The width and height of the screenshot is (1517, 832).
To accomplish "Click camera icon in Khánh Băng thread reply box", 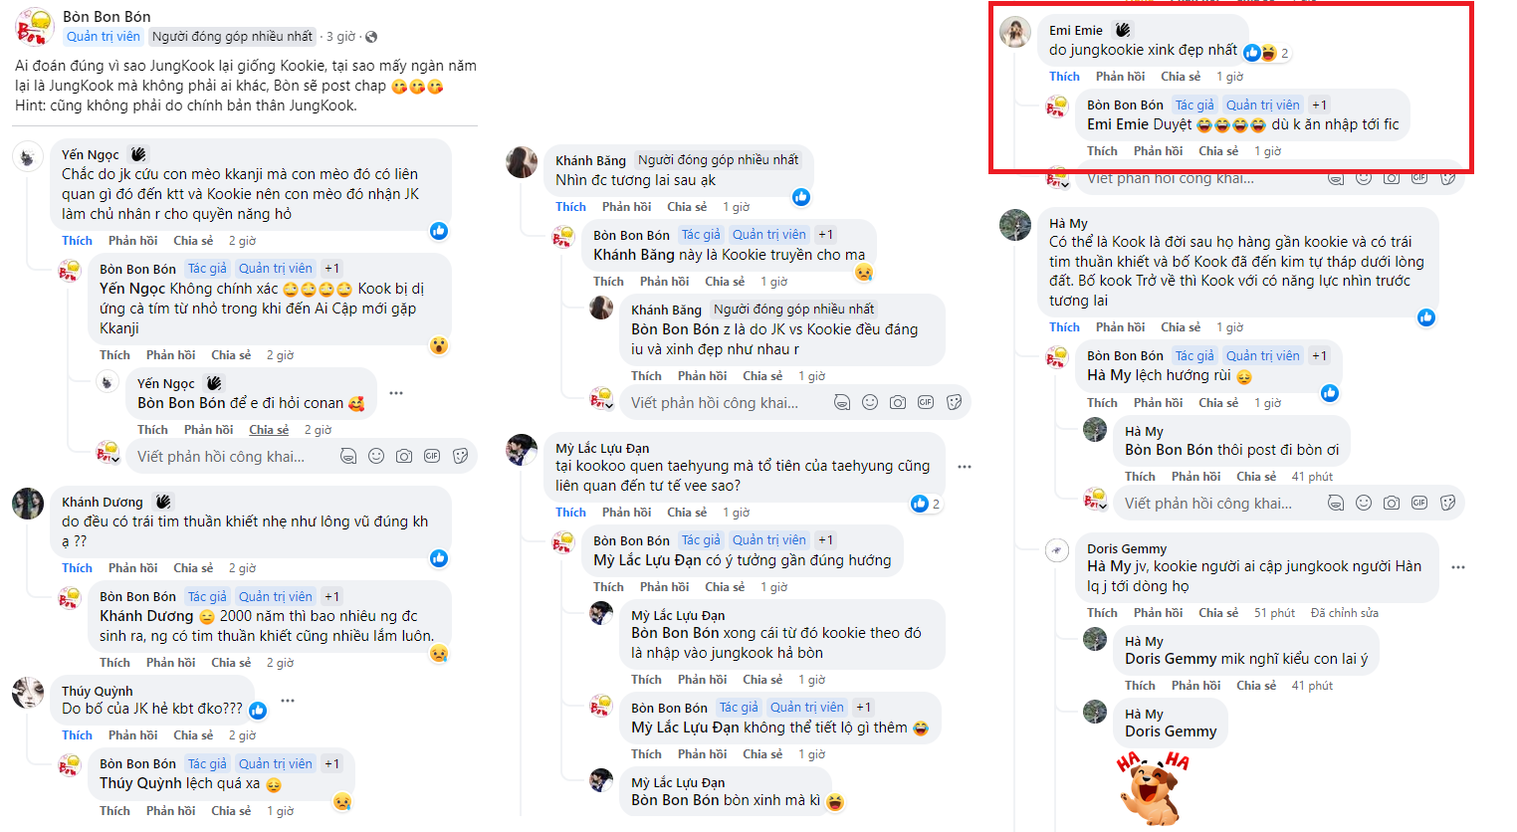I will click(x=898, y=402).
